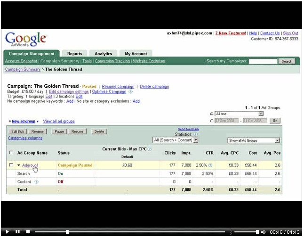The height and width of the screenshot is (238, 304).
Task: Open Website Optimiser submenu link
Action: tap(149, 61)
